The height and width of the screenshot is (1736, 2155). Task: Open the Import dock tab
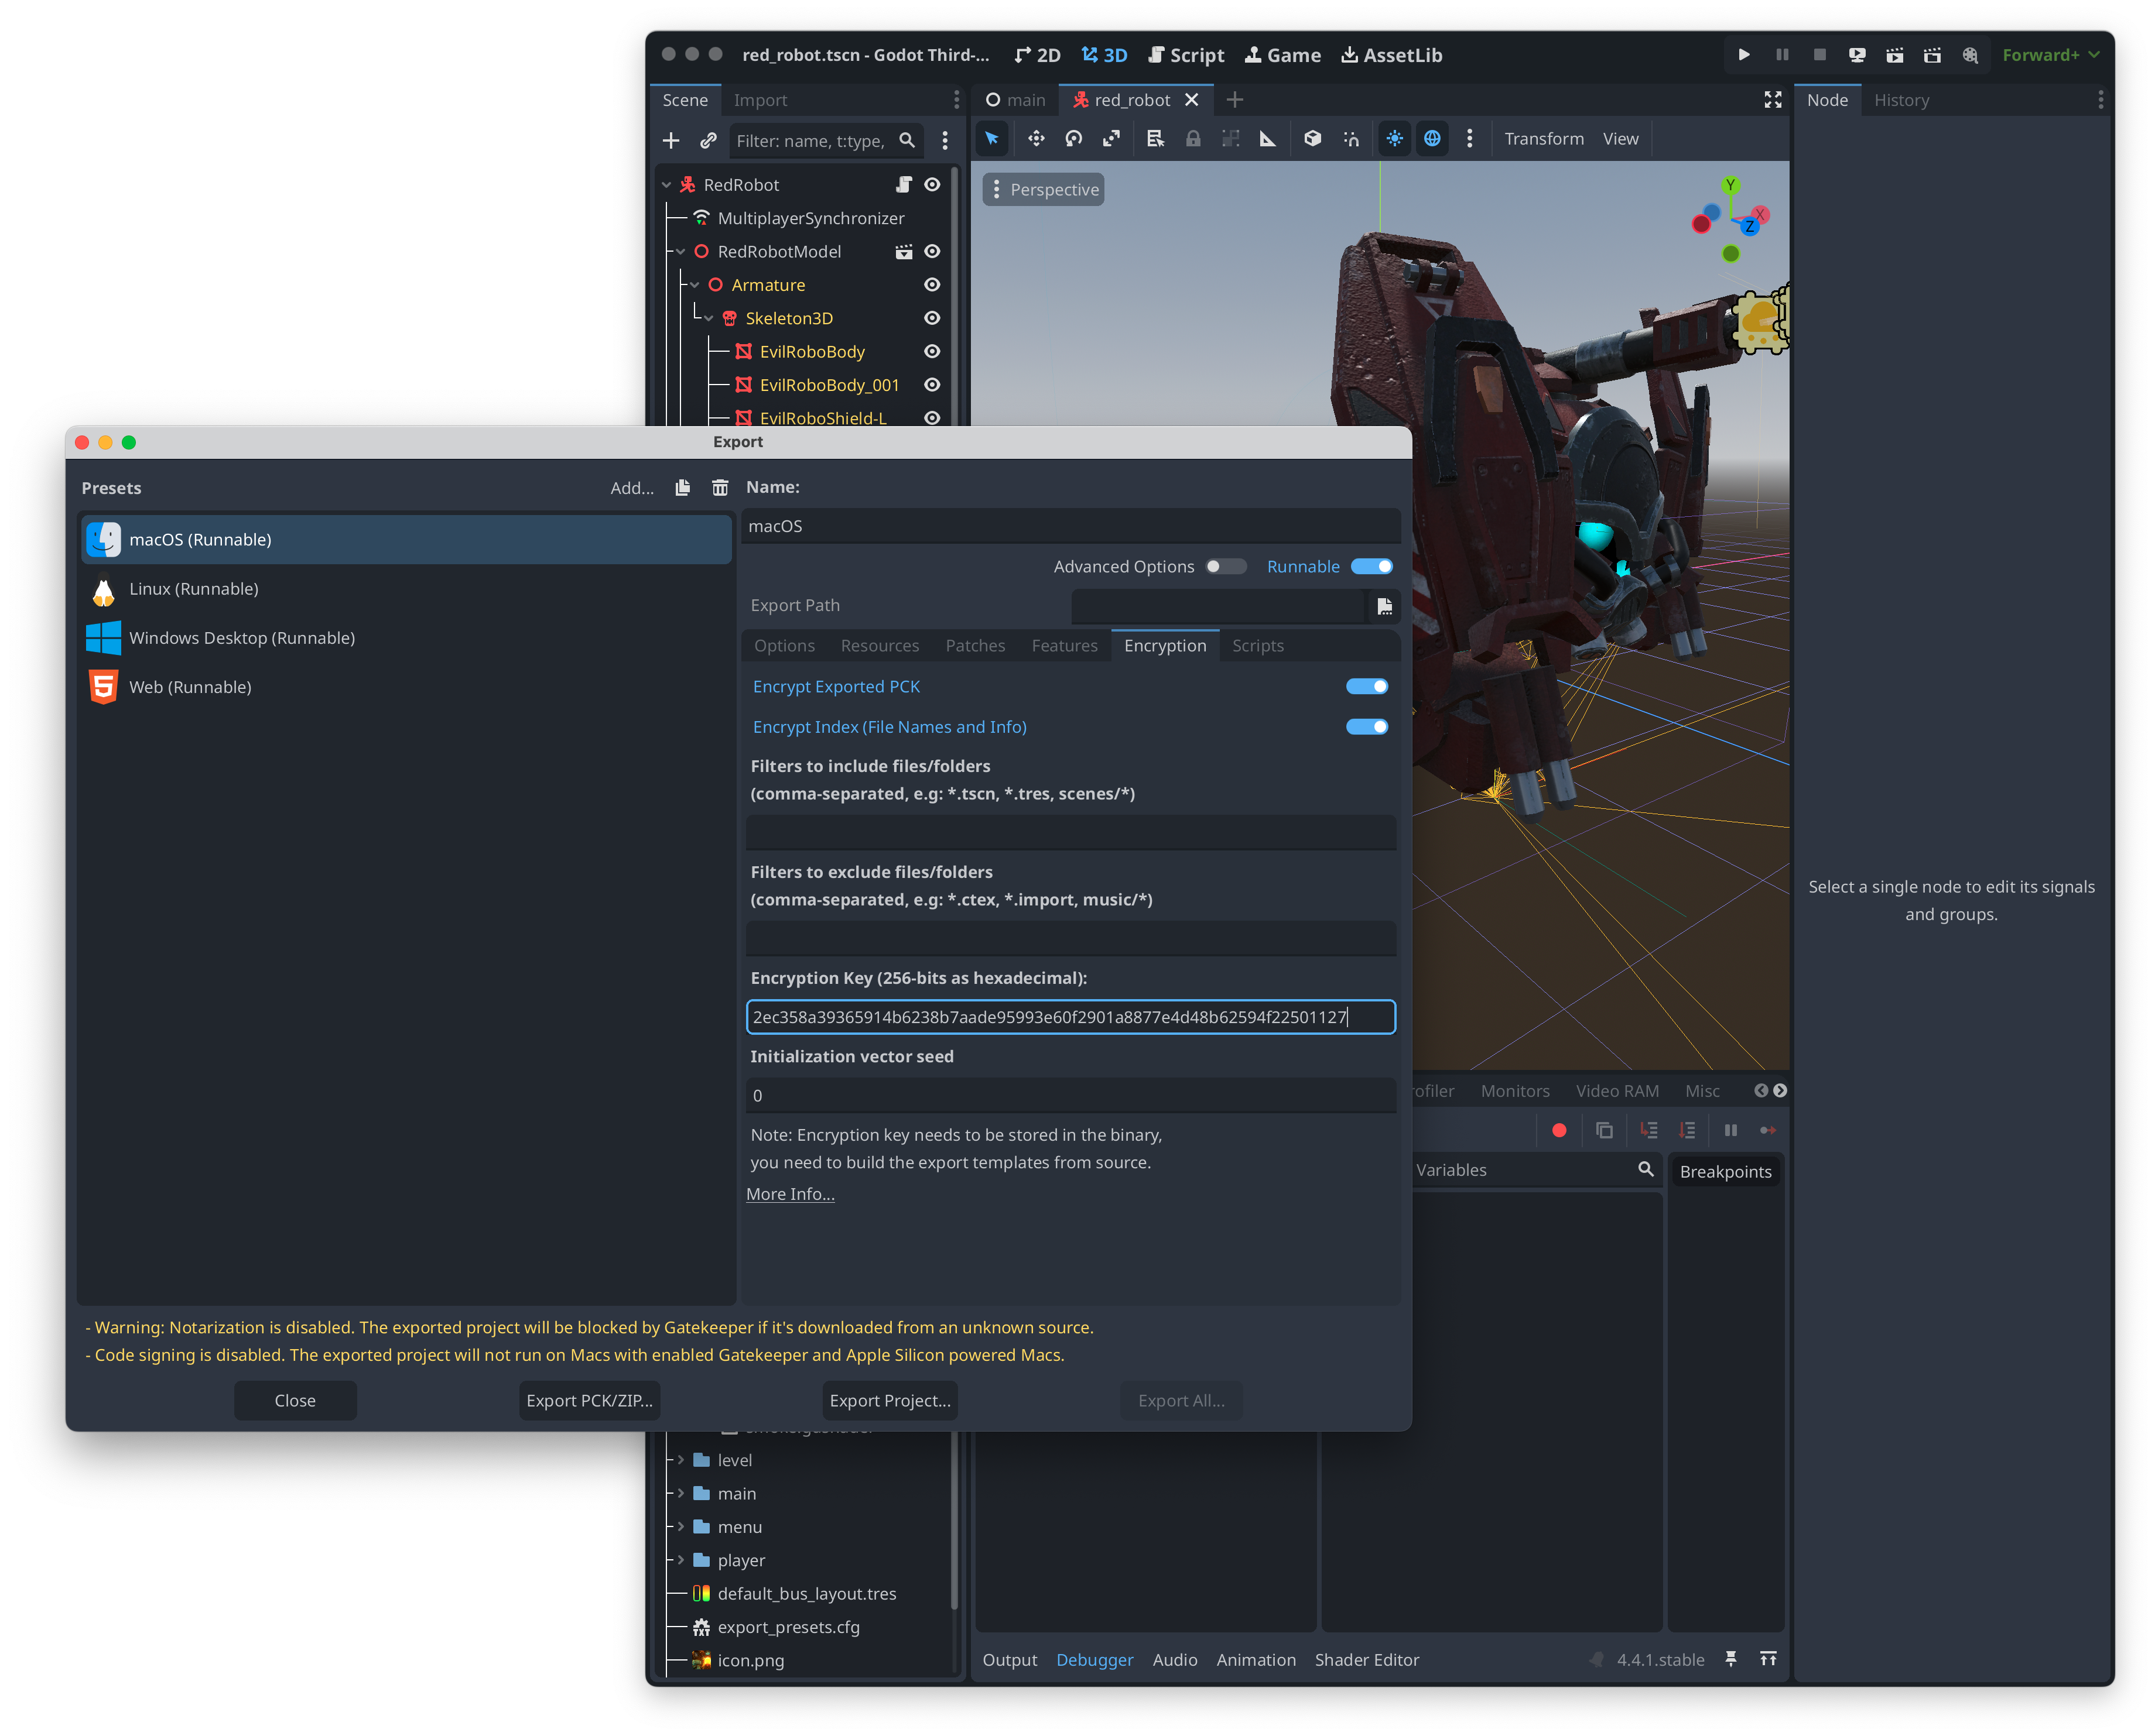tap(760, 100)
